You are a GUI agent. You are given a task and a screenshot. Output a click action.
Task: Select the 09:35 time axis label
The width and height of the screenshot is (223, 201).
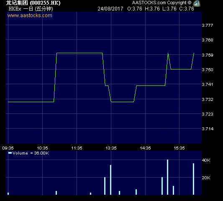point(8,148)
